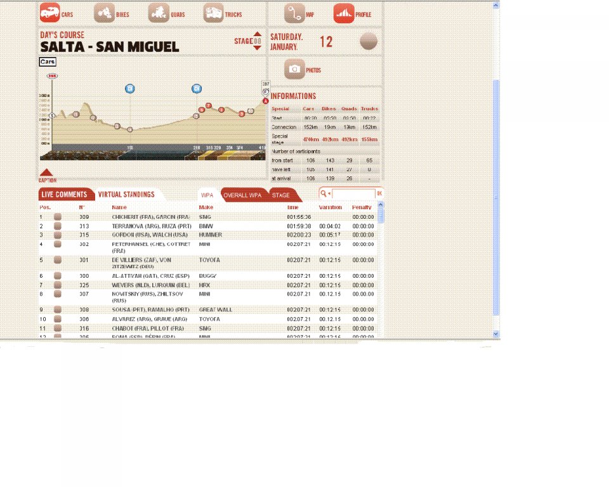Click the Name column header
This screenshot has width=609, height=487.
point(119,207)
